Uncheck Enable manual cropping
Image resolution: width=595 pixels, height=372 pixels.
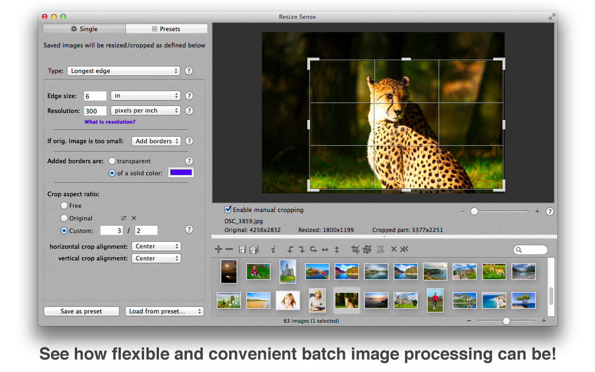click(x=228, y=210)
